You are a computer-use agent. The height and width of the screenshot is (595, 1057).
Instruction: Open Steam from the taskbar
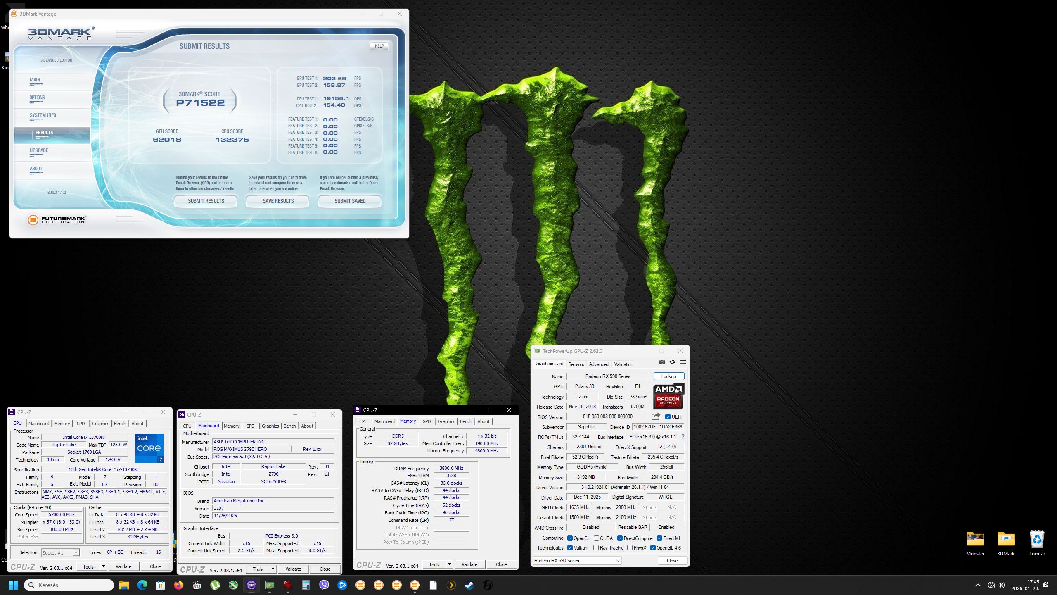pos(469,585)
